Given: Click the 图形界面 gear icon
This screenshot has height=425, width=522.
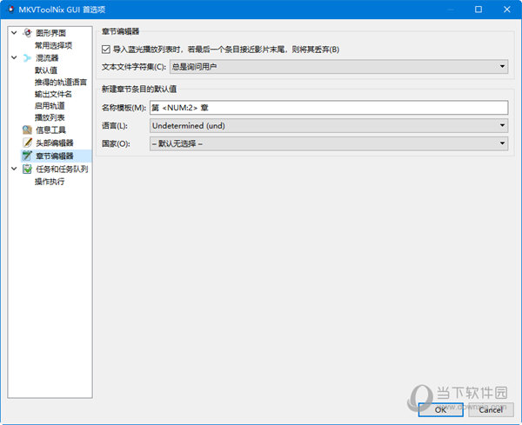Looking at the screenshot, I should coord(27,32).
